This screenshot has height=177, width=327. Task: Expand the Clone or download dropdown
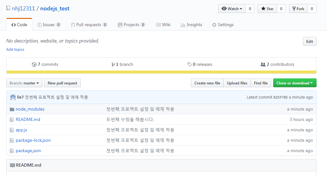(x=295, y=83)
